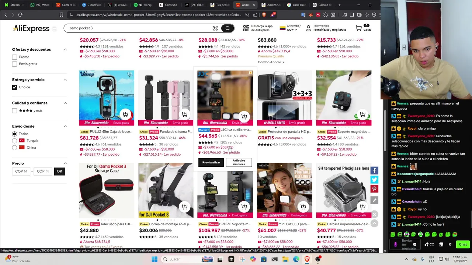The image size is (472, 265).
Task: Enable the Promo checkbox
Action: 14,57
